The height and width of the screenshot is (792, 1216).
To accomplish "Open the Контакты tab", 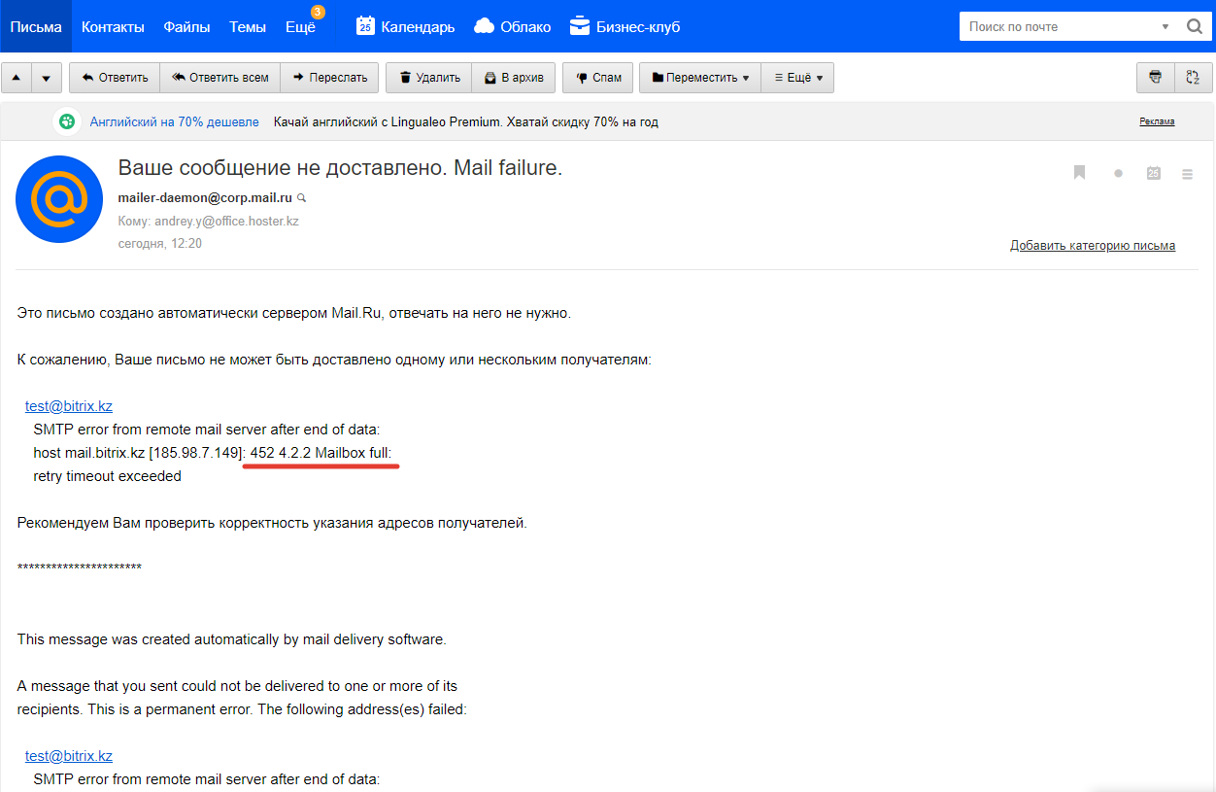I will point(113,27).
